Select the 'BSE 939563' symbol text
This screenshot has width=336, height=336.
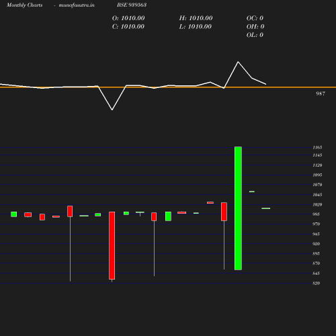(132, 5)
